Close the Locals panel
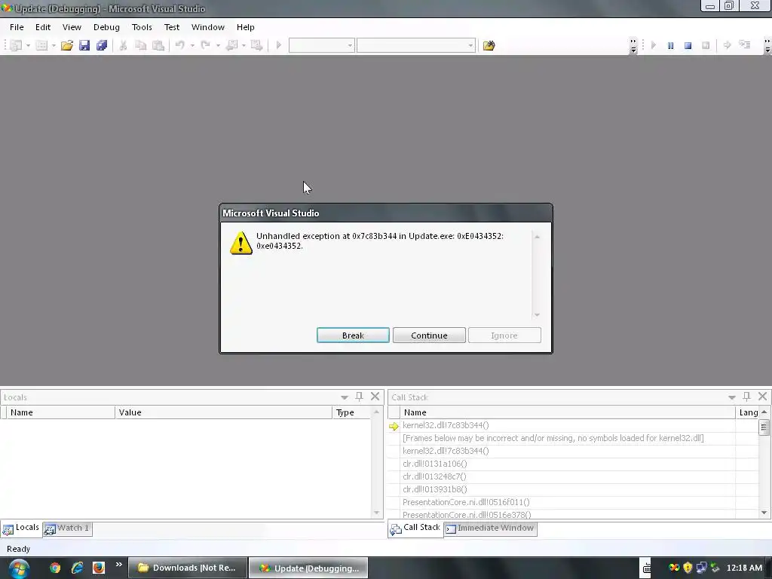This screenshot has height=579, width=772. [x=375, y=397]
